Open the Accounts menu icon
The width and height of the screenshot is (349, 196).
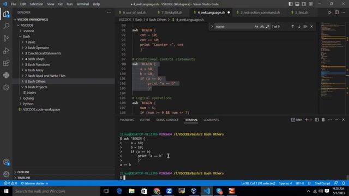click(x=6, y=162)
